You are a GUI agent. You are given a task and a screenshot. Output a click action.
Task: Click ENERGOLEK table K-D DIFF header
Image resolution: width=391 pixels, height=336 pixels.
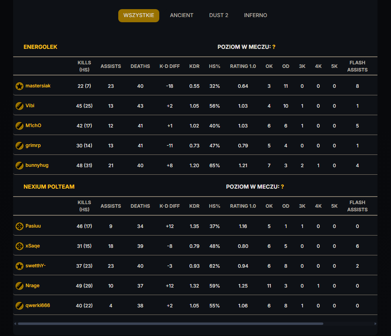[x=170, y=66]
